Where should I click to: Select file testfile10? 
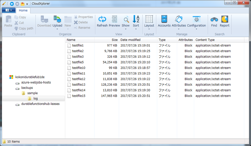(79, 68)
